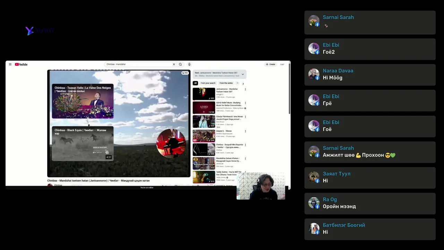Open the ADHD Relief Music video thumbnail
This screenshot has width=444, height=250.
coord(204,108)
